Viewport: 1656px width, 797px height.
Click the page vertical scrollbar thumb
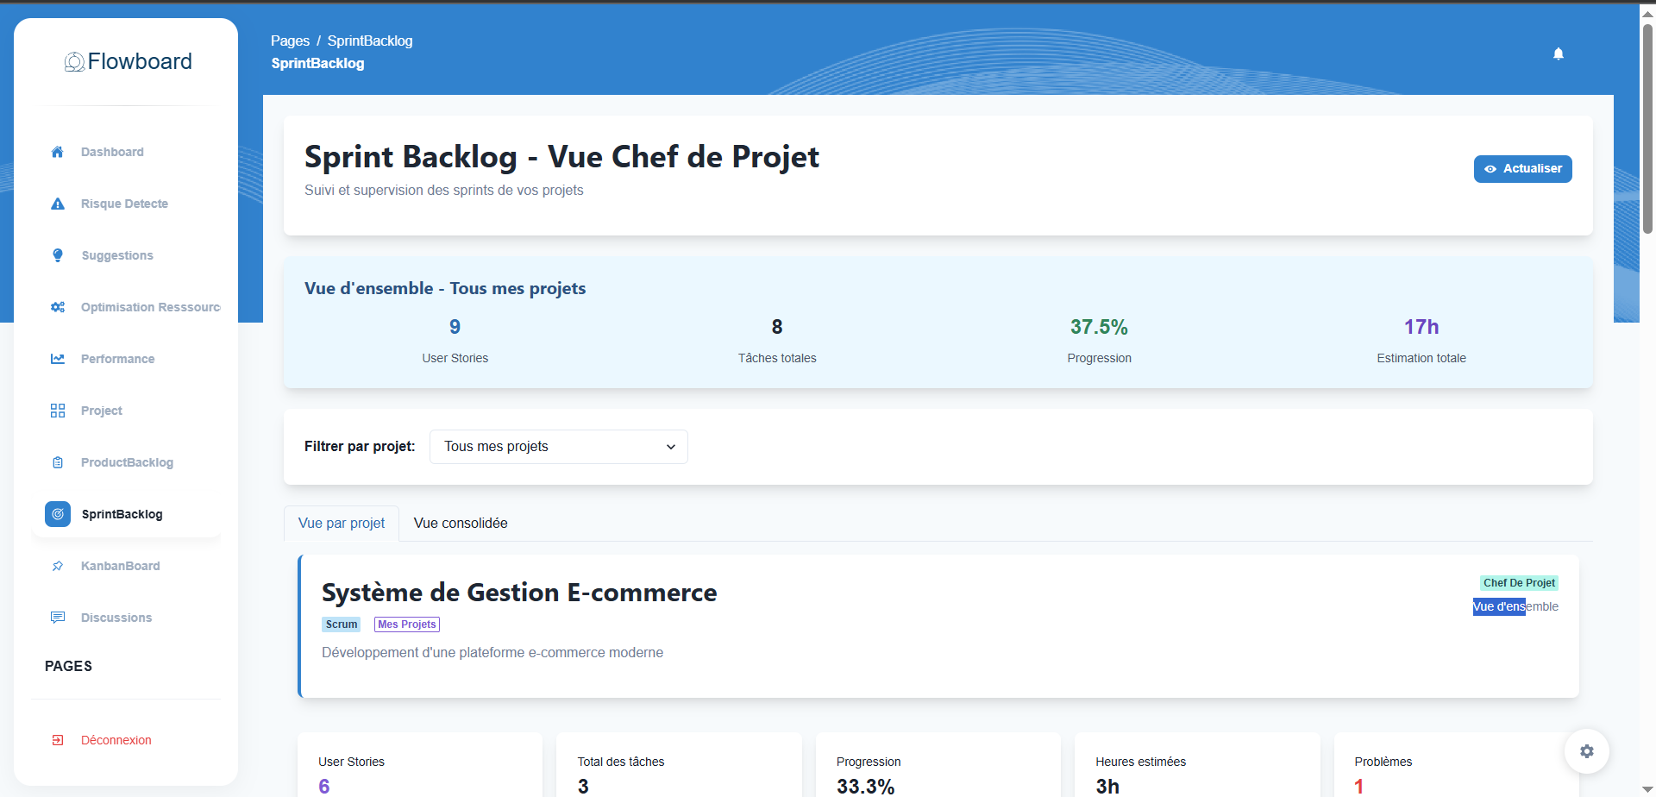(1647, 129)
